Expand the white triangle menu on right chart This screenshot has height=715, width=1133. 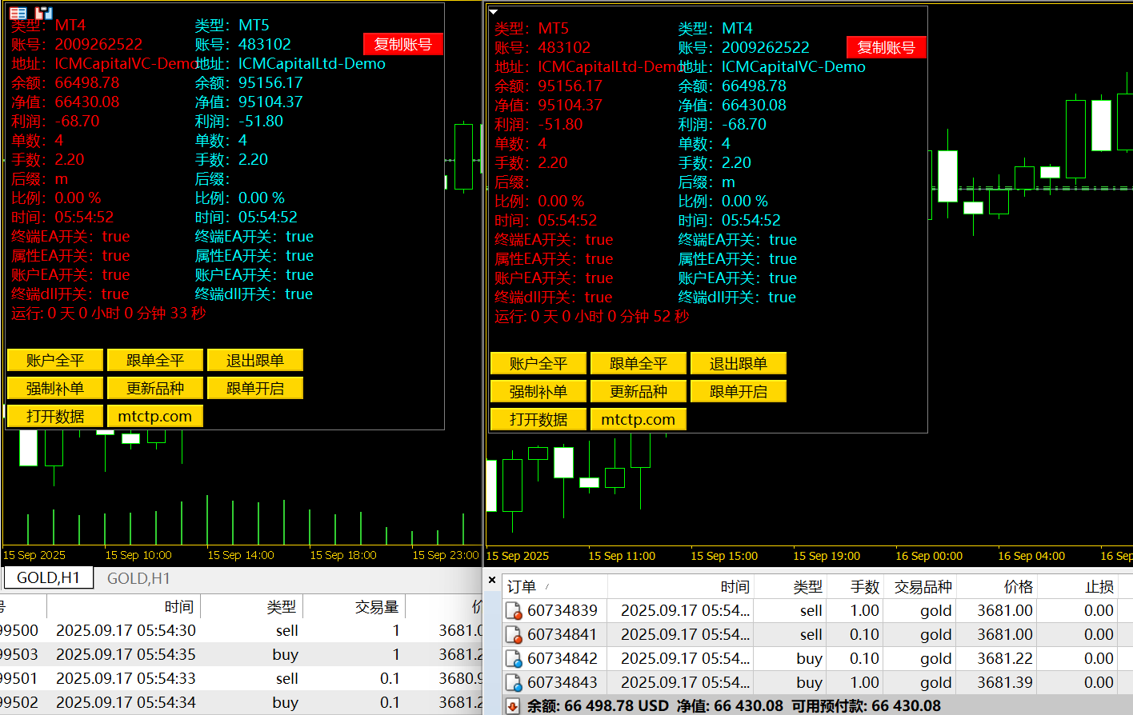(x=494, y=12)
